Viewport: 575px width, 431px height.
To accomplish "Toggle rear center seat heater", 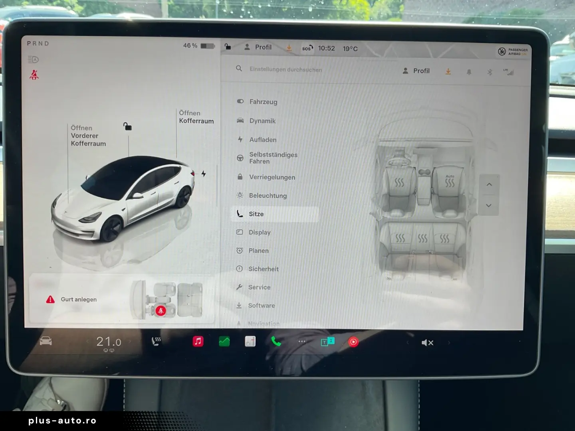I will tap(422, 239).
